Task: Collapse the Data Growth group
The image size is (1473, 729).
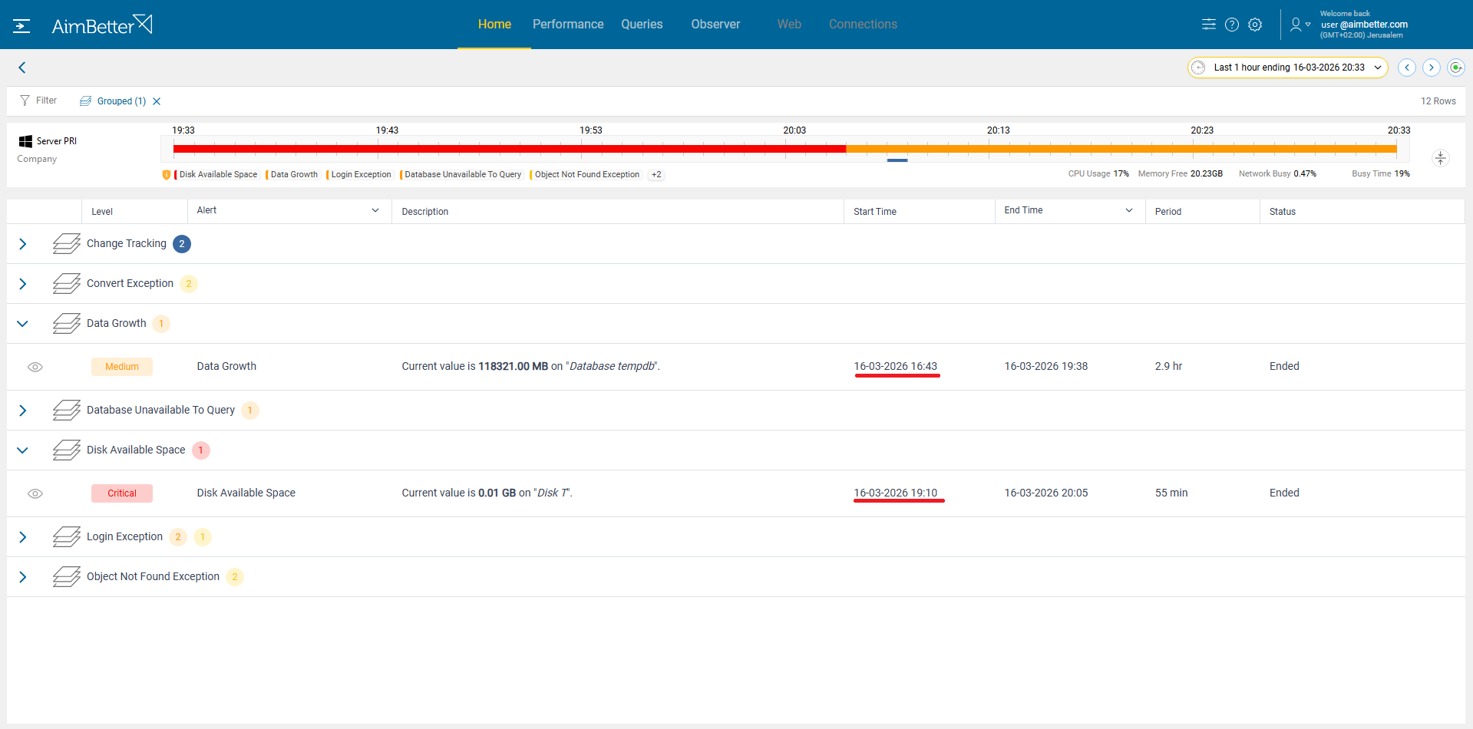Action: point(23,324)
